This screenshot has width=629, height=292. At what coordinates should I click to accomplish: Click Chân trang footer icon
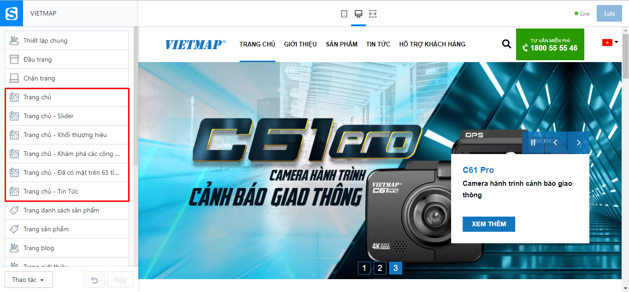click(14, 78)
